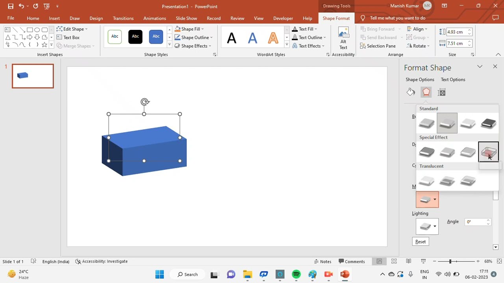
Task: Pick the dark first Special Effect material
Action: point(426,152)
